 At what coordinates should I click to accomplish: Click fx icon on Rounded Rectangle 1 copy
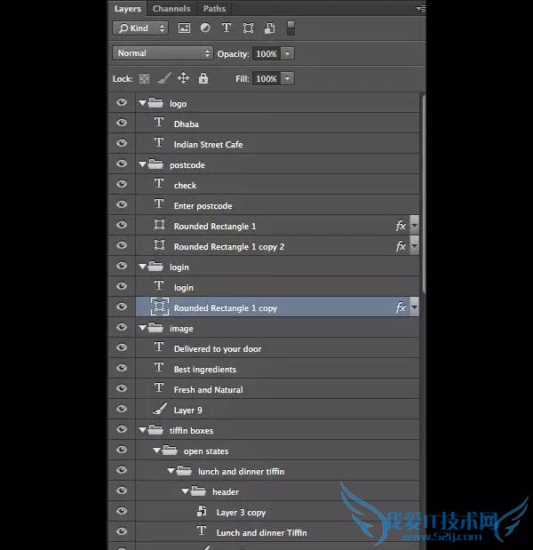401,307
